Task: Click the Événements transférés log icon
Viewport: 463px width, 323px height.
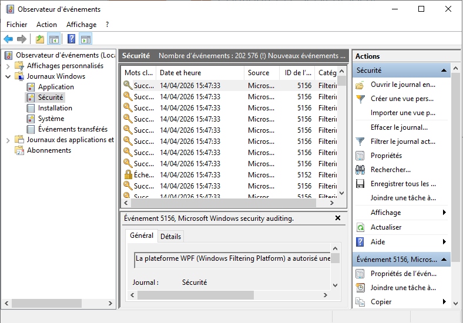Action: pos(31,129)
